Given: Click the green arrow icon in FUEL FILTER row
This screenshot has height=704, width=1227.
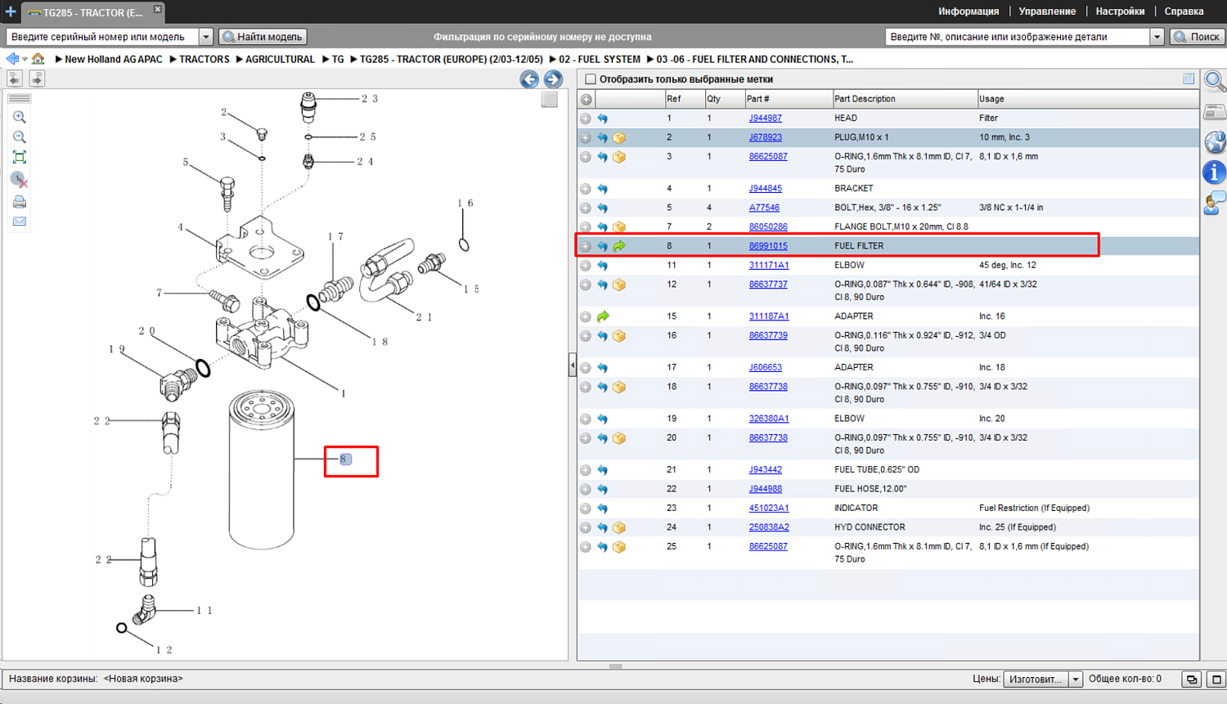Looking at the screenshot, I should coord(619,246).
